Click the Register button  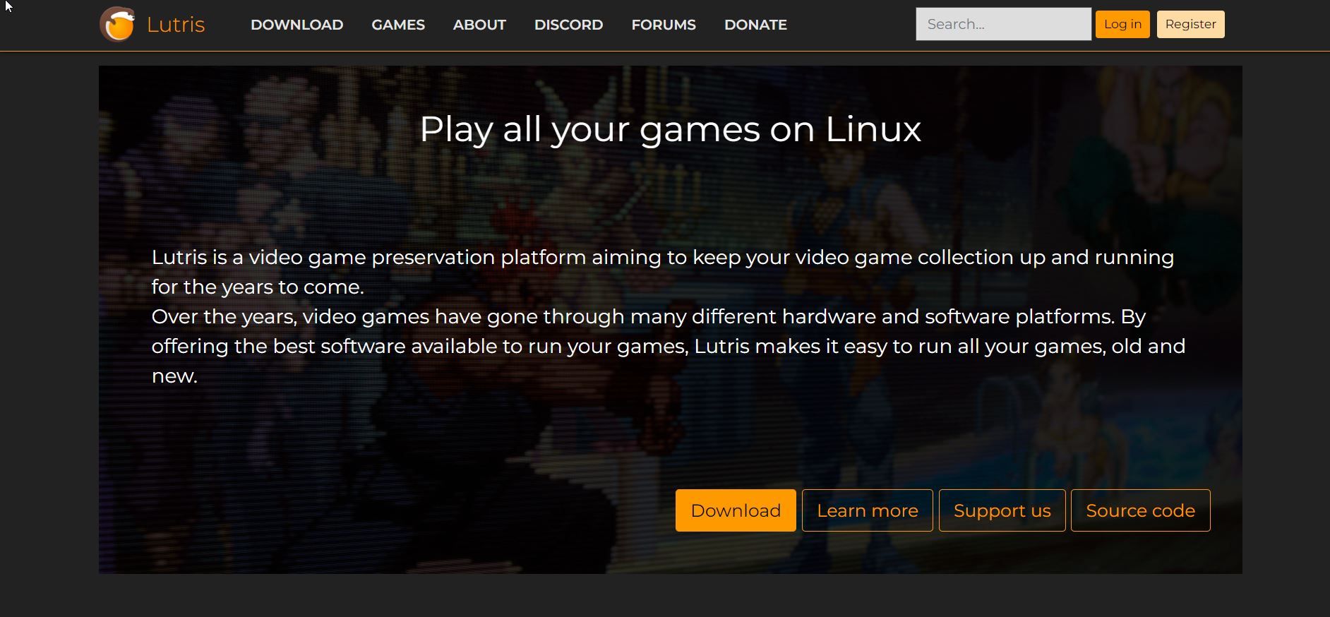(1190, 24)
